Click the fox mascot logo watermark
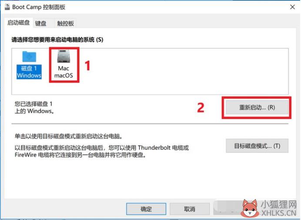The height and width of the screenshot is (220, 301). [x=249, y=209]
